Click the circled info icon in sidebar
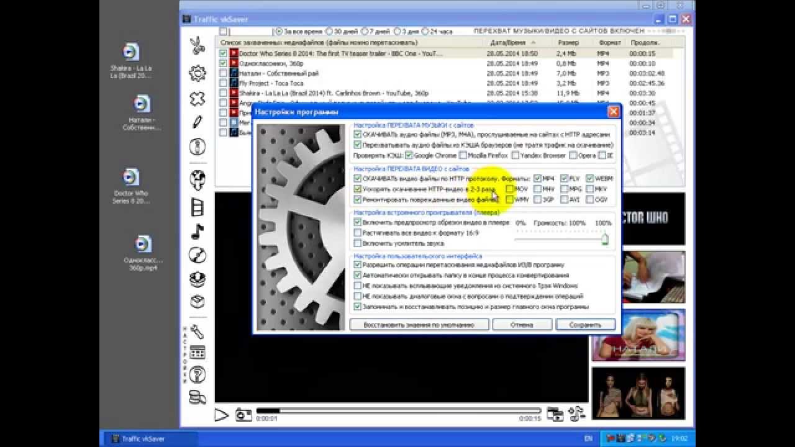Screen dimensions: 795x447 (x=198, y=147)
